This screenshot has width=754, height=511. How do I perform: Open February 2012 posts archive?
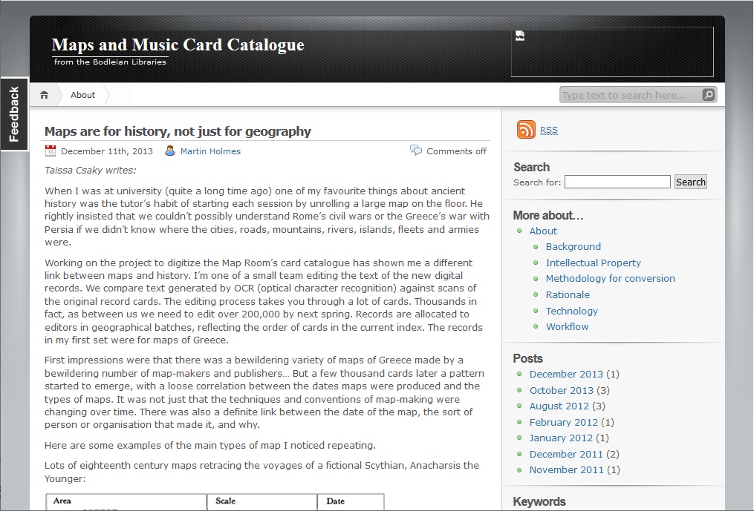(564, 422)
